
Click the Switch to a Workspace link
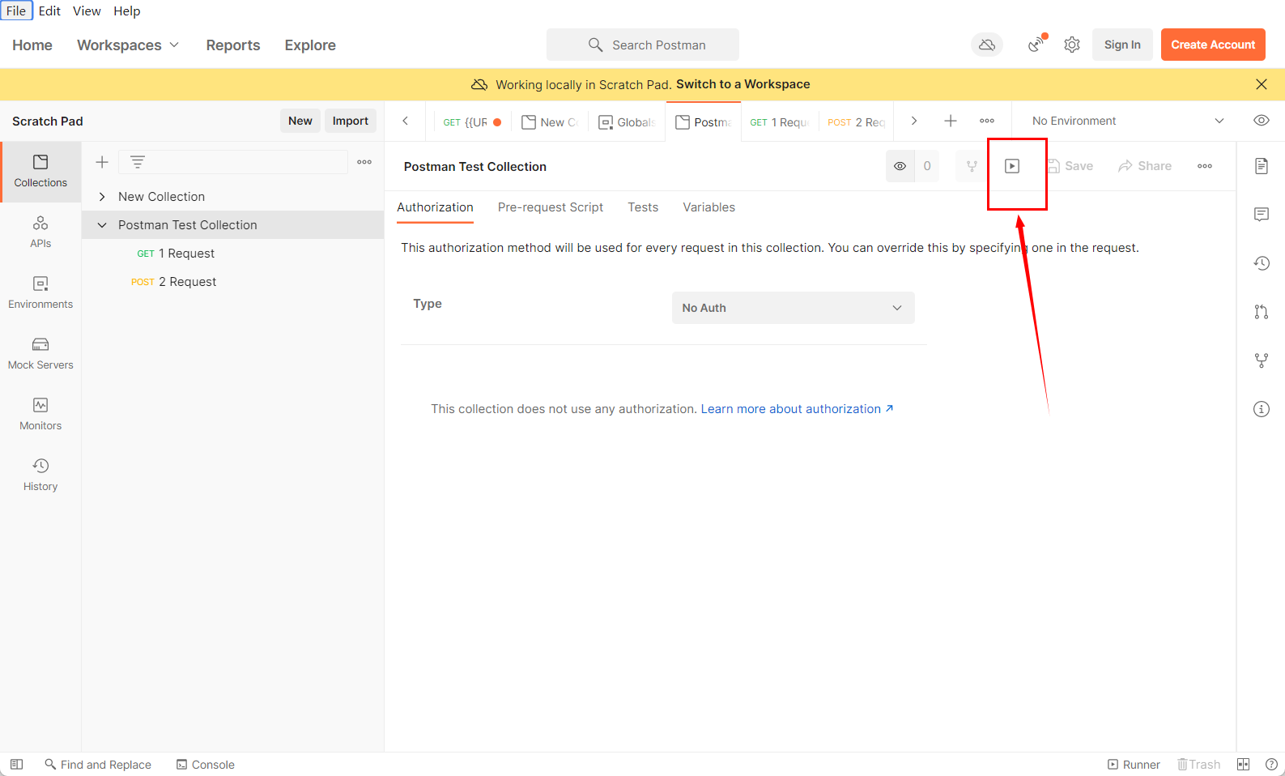743,84
